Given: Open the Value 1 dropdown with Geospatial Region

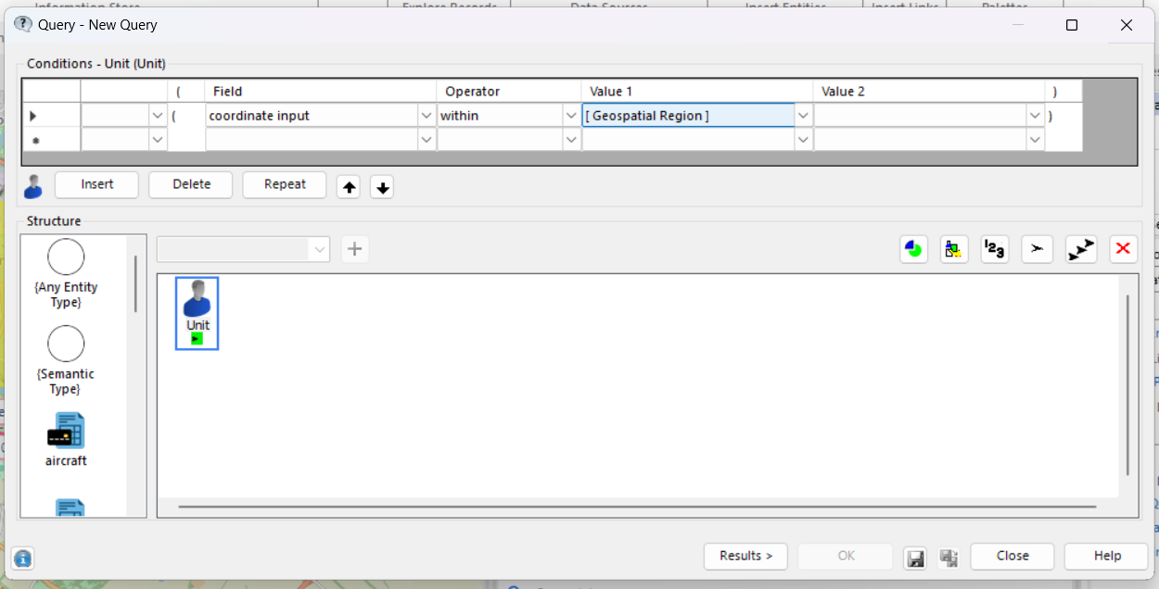Looking at the screenshot, I should pos(804,116).
